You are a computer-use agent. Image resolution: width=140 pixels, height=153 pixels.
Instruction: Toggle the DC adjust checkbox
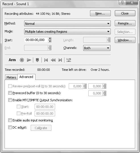click(x=10, y=127)
